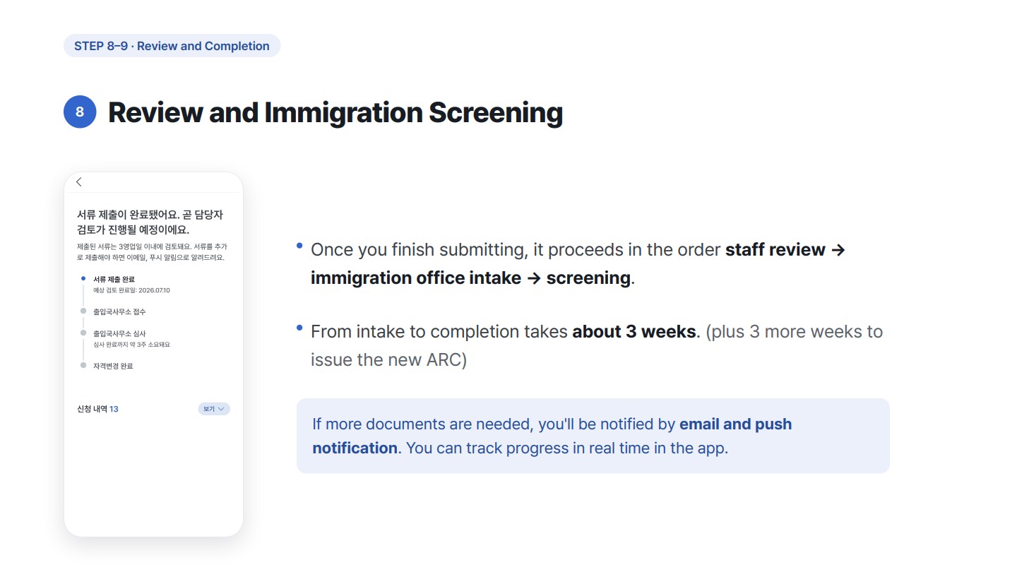Click the 신청 내역 13 label
The width and height of the screenshot is (1017, 572).
[x=97, y=409]
